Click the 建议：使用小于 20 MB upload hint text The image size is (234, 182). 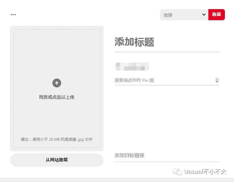[x=57, y=139]
